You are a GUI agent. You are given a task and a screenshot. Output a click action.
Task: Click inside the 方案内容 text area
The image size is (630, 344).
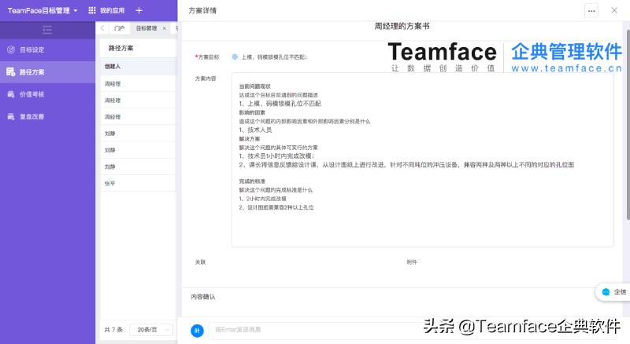coord(422,159)
